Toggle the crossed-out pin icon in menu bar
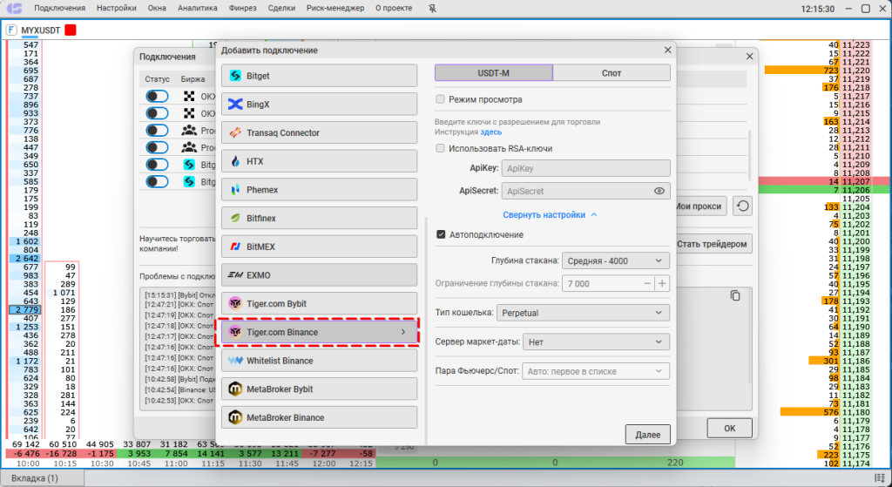Screen dimensions: 892x487 [432, 9]
